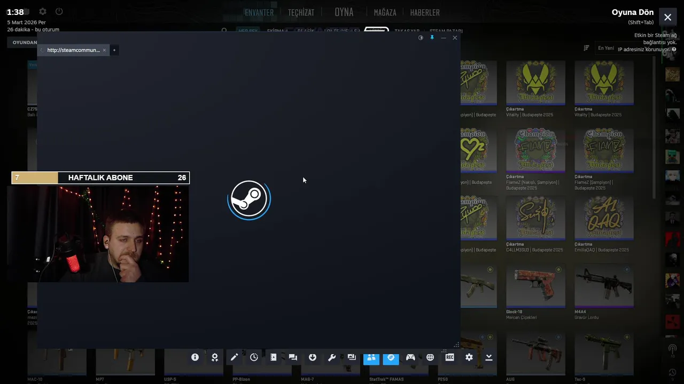Open the controller settings gamepad icon

point(410,357)
